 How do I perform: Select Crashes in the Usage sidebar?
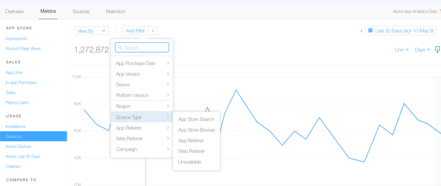pyautogui.click(x=13, y=166)
